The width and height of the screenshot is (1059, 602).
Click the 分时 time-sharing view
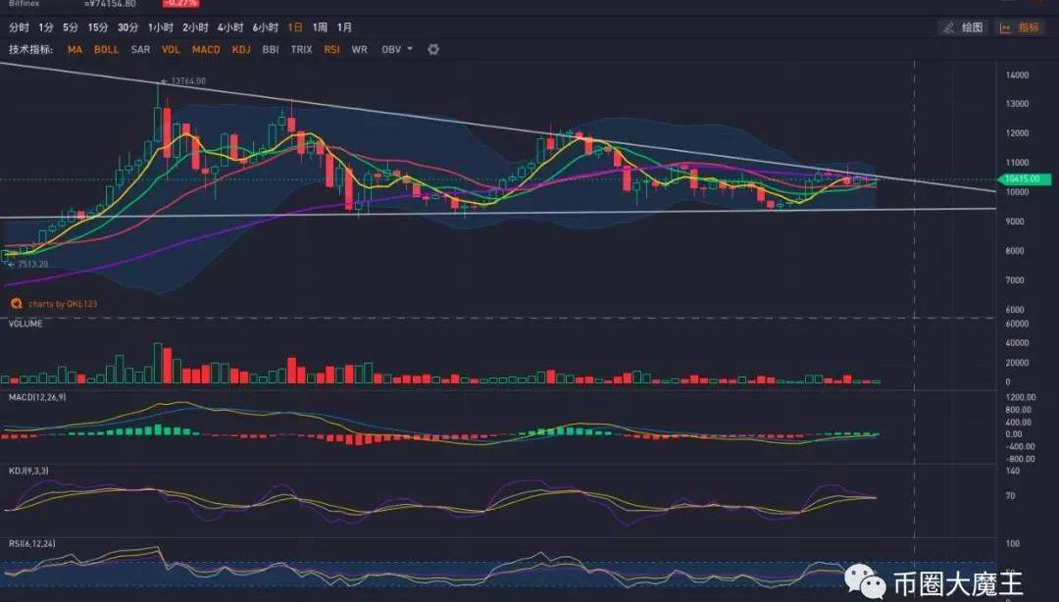coord(19,27)
